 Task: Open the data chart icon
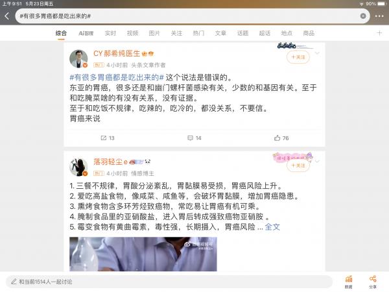click(x=349, y=282)
